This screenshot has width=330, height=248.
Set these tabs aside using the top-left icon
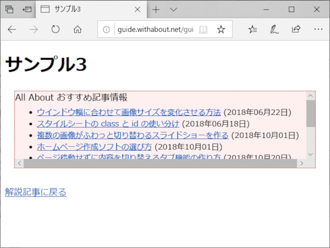[x=9, y=9]
